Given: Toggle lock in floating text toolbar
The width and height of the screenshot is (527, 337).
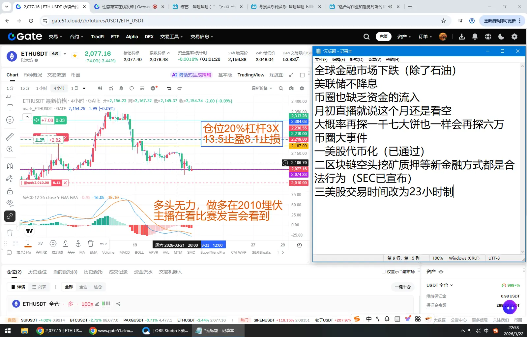Looking at the screenshot, I should pyautogui.click(x=66, y=243).
